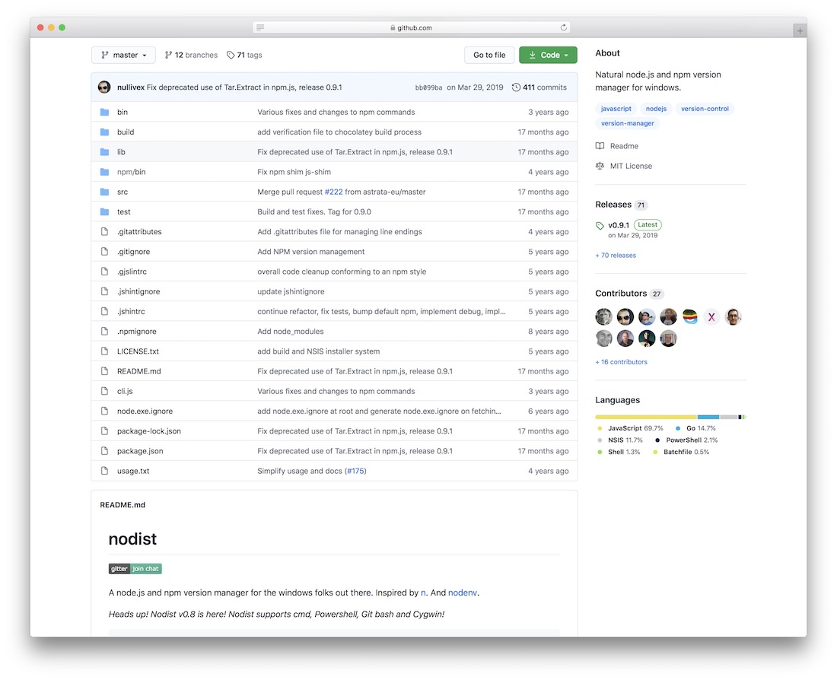Click the Go blue language bar segment
This screenshot has width=837, height=680.
[708, 417]
